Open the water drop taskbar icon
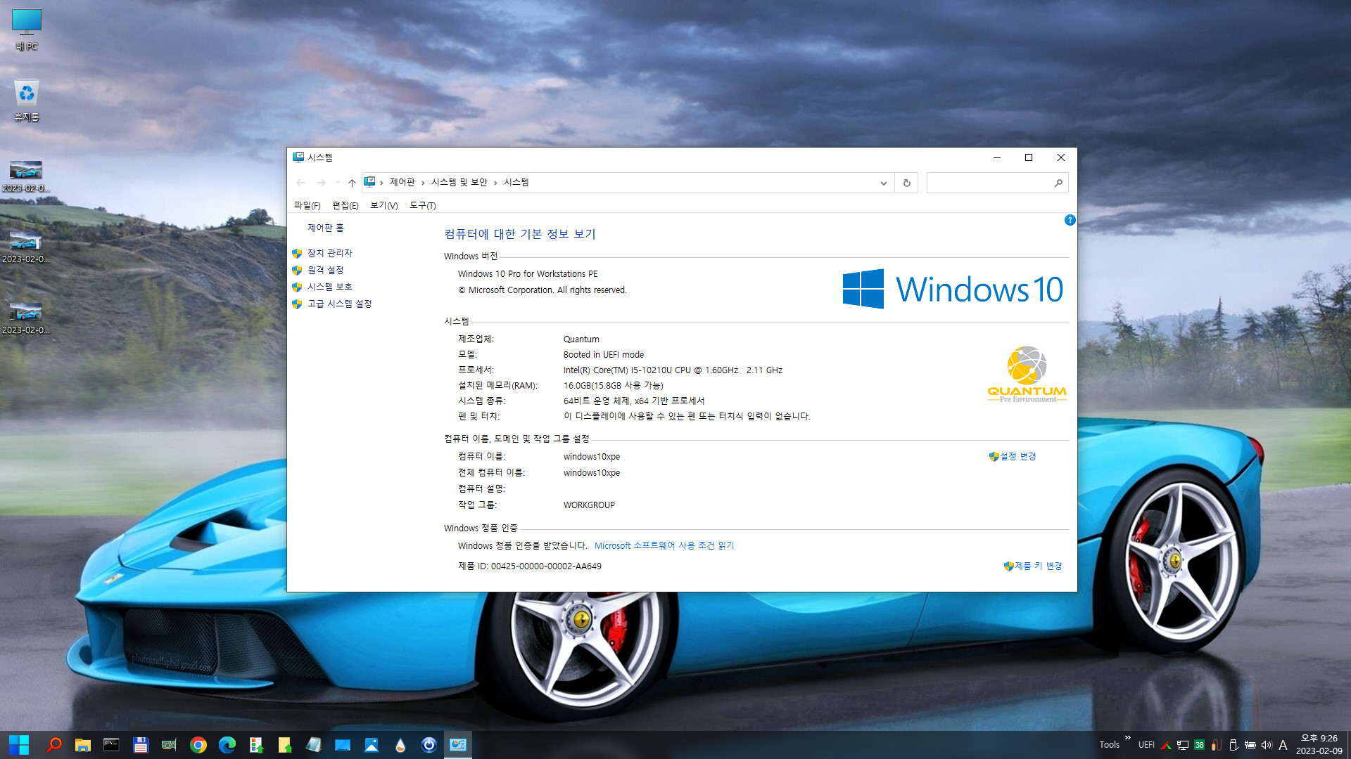This screenshot has width=1351, height=759. (x=400, y=745)
